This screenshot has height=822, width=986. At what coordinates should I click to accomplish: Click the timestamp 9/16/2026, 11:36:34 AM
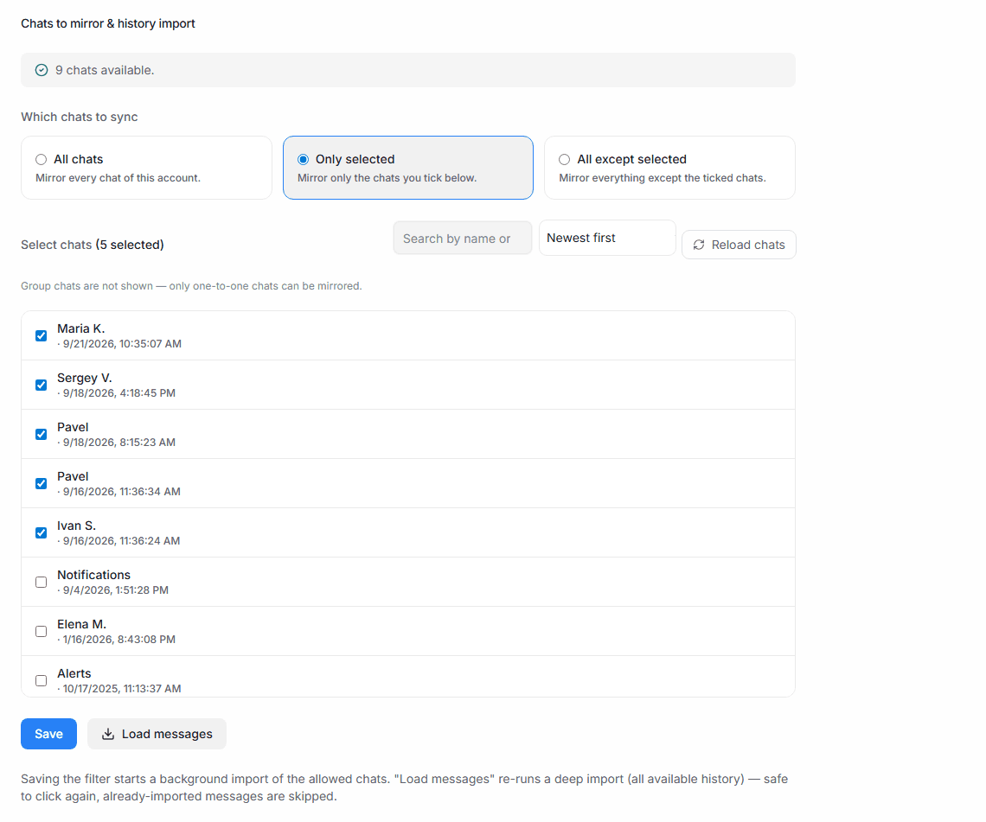point(122,492)
